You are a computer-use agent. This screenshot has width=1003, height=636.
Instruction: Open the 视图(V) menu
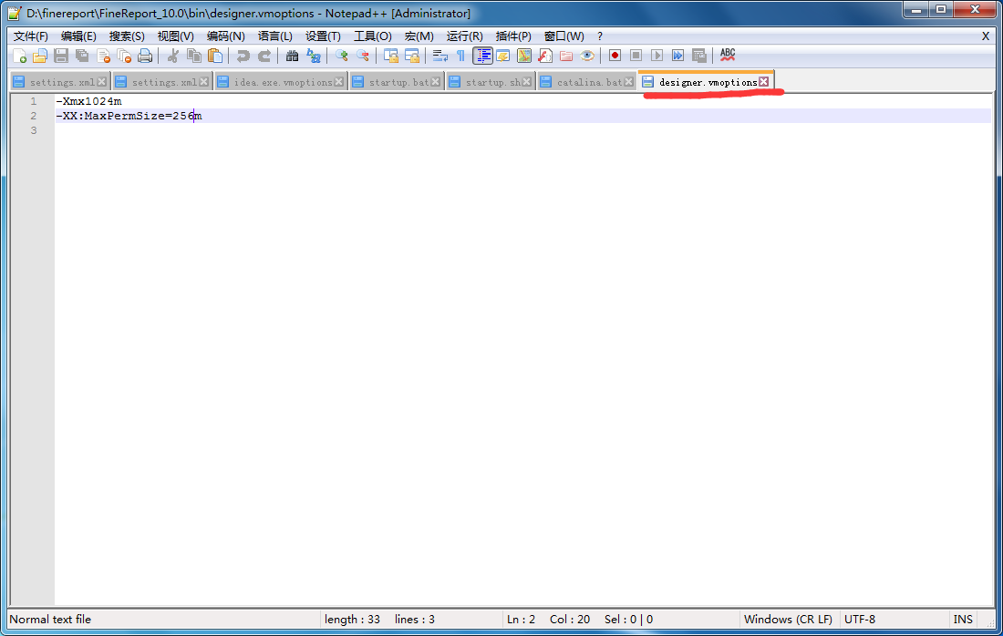click(x=175, y=36)
